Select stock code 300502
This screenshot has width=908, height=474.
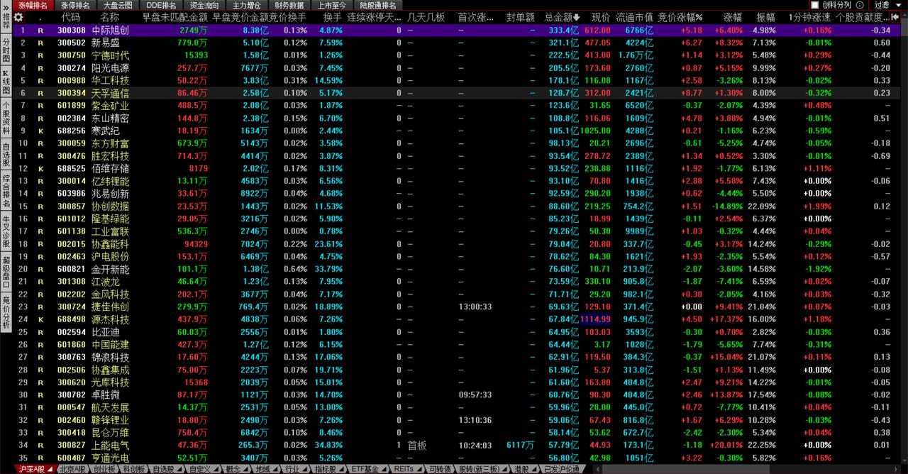pyautogui.click(x=71, y=43)
